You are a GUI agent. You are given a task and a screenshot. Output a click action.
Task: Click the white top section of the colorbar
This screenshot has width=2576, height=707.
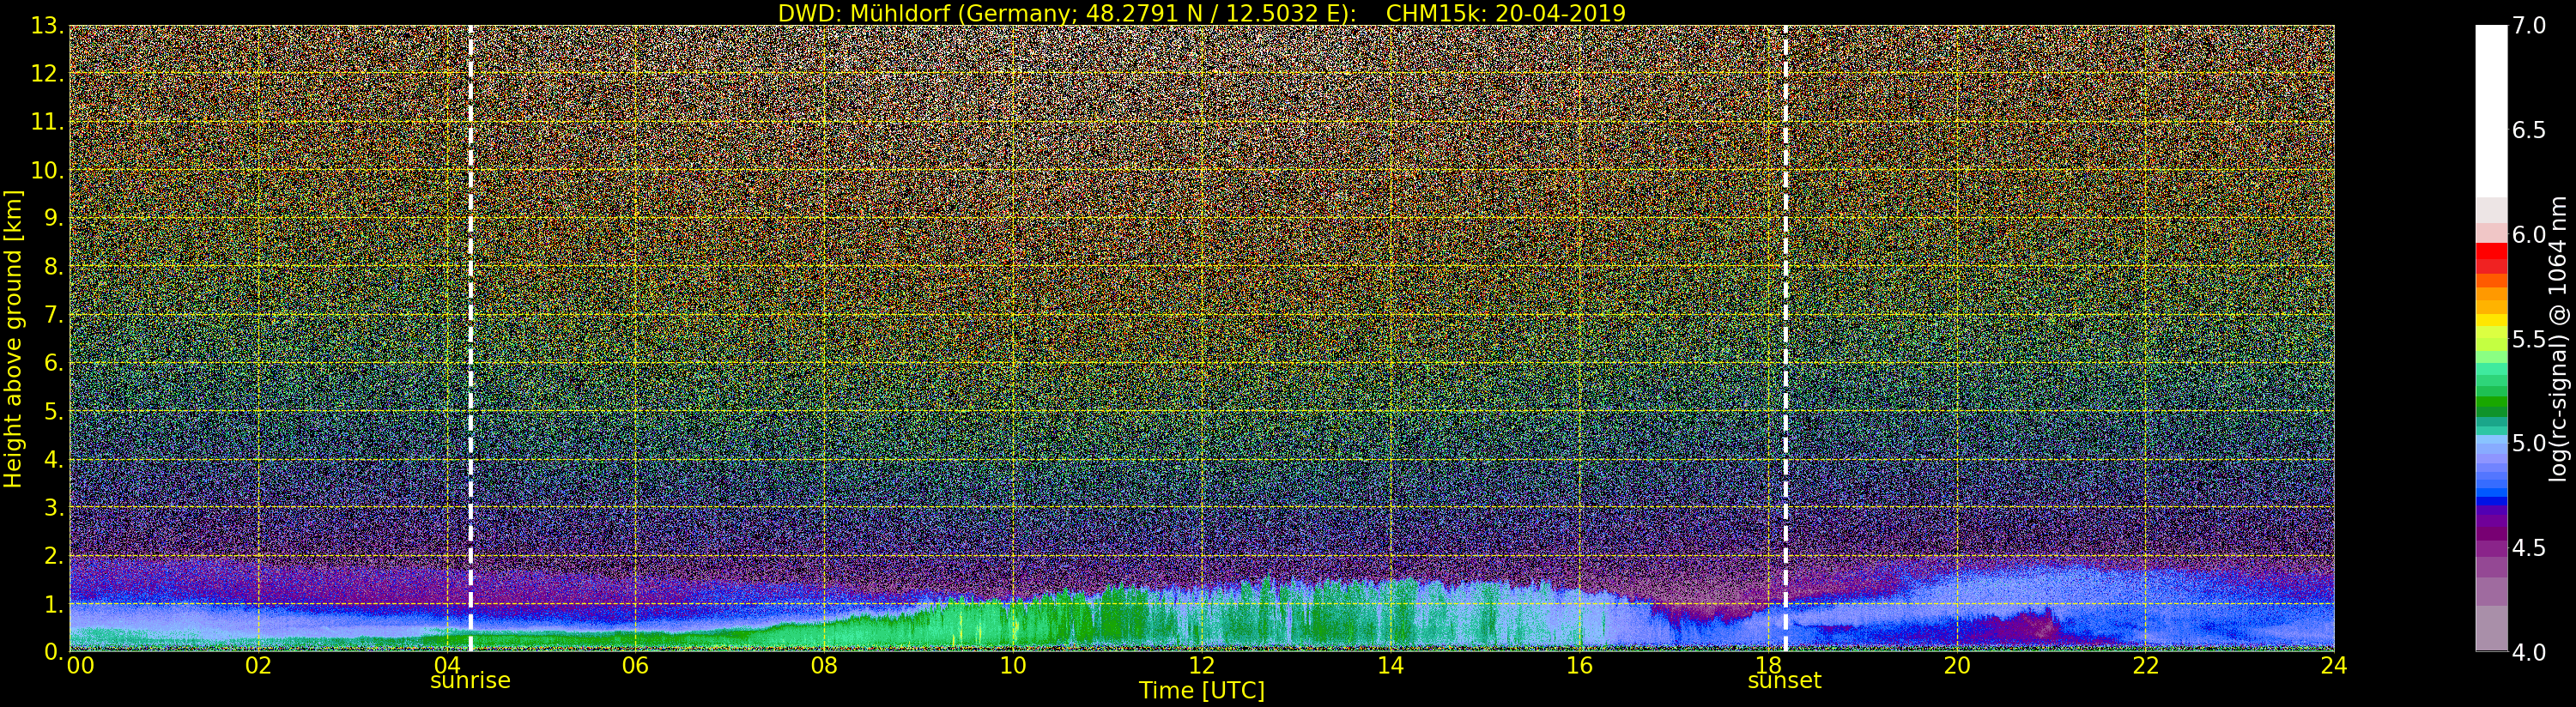[x=2491, y=110]
